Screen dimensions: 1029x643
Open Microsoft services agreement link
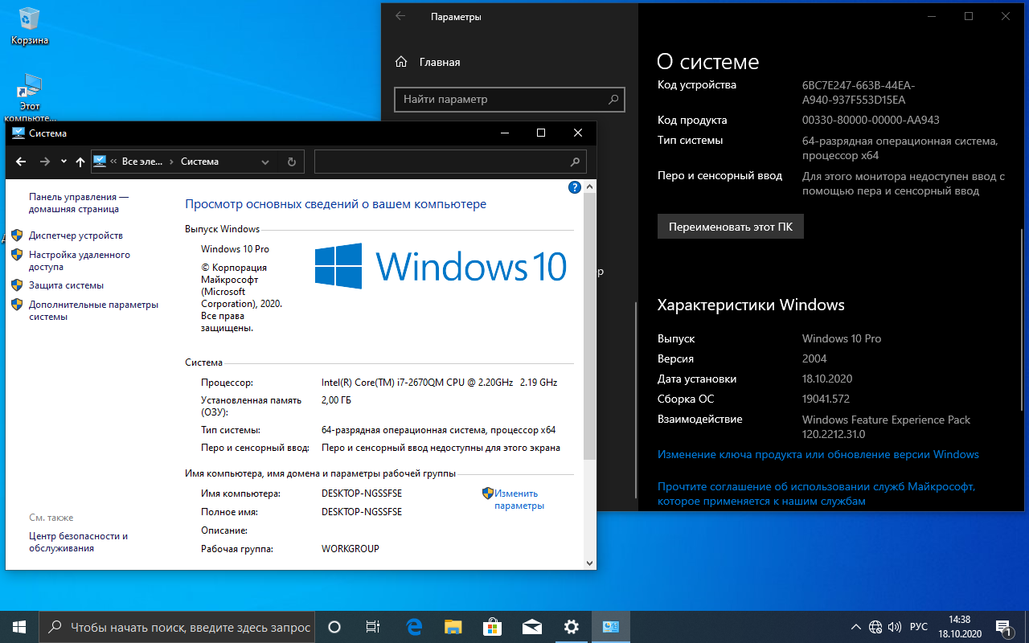click(x=817, y=494)
